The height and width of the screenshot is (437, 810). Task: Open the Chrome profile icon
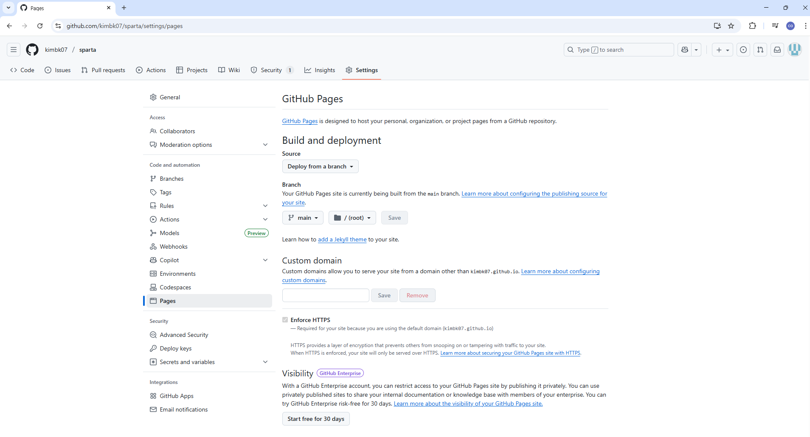[x=790, y=26]
